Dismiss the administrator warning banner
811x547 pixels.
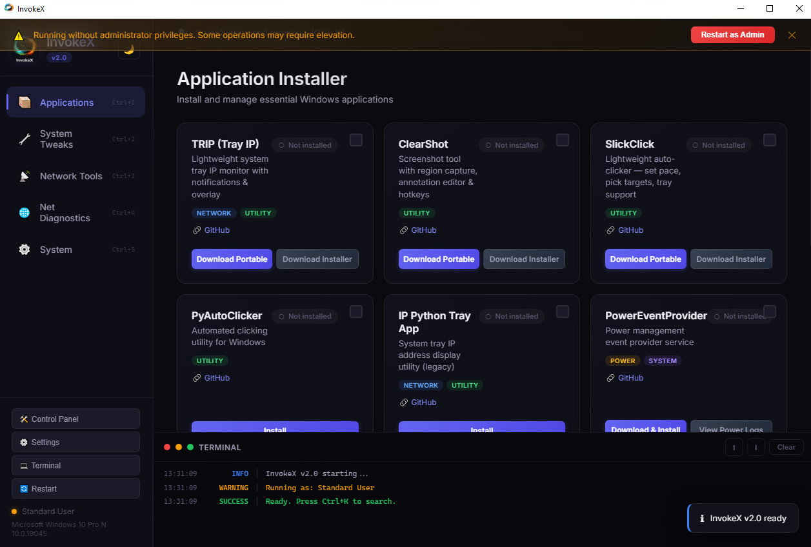point(792,35)
